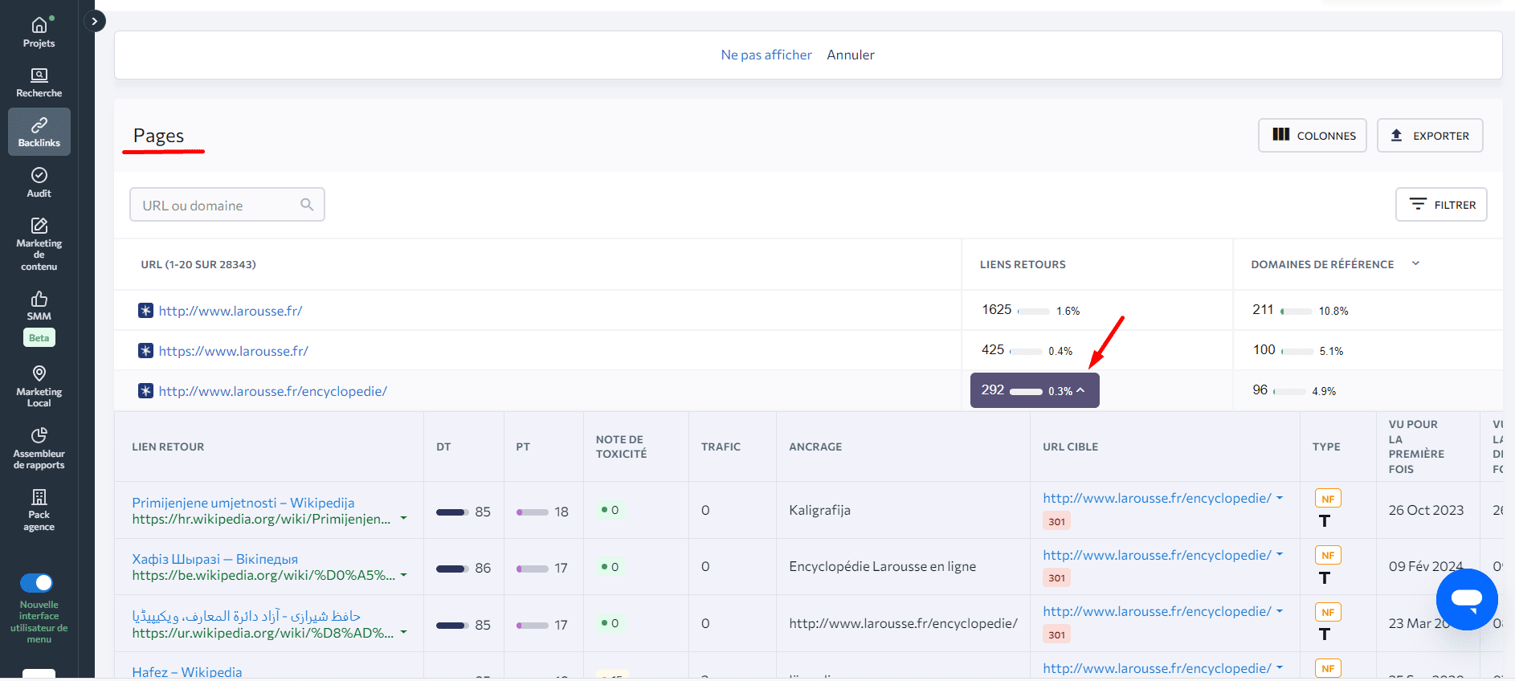Viewport: 1515px width, 681px height.
Task: Open the http://www.larousse.fr/ page link
Action: pos(231,311)
